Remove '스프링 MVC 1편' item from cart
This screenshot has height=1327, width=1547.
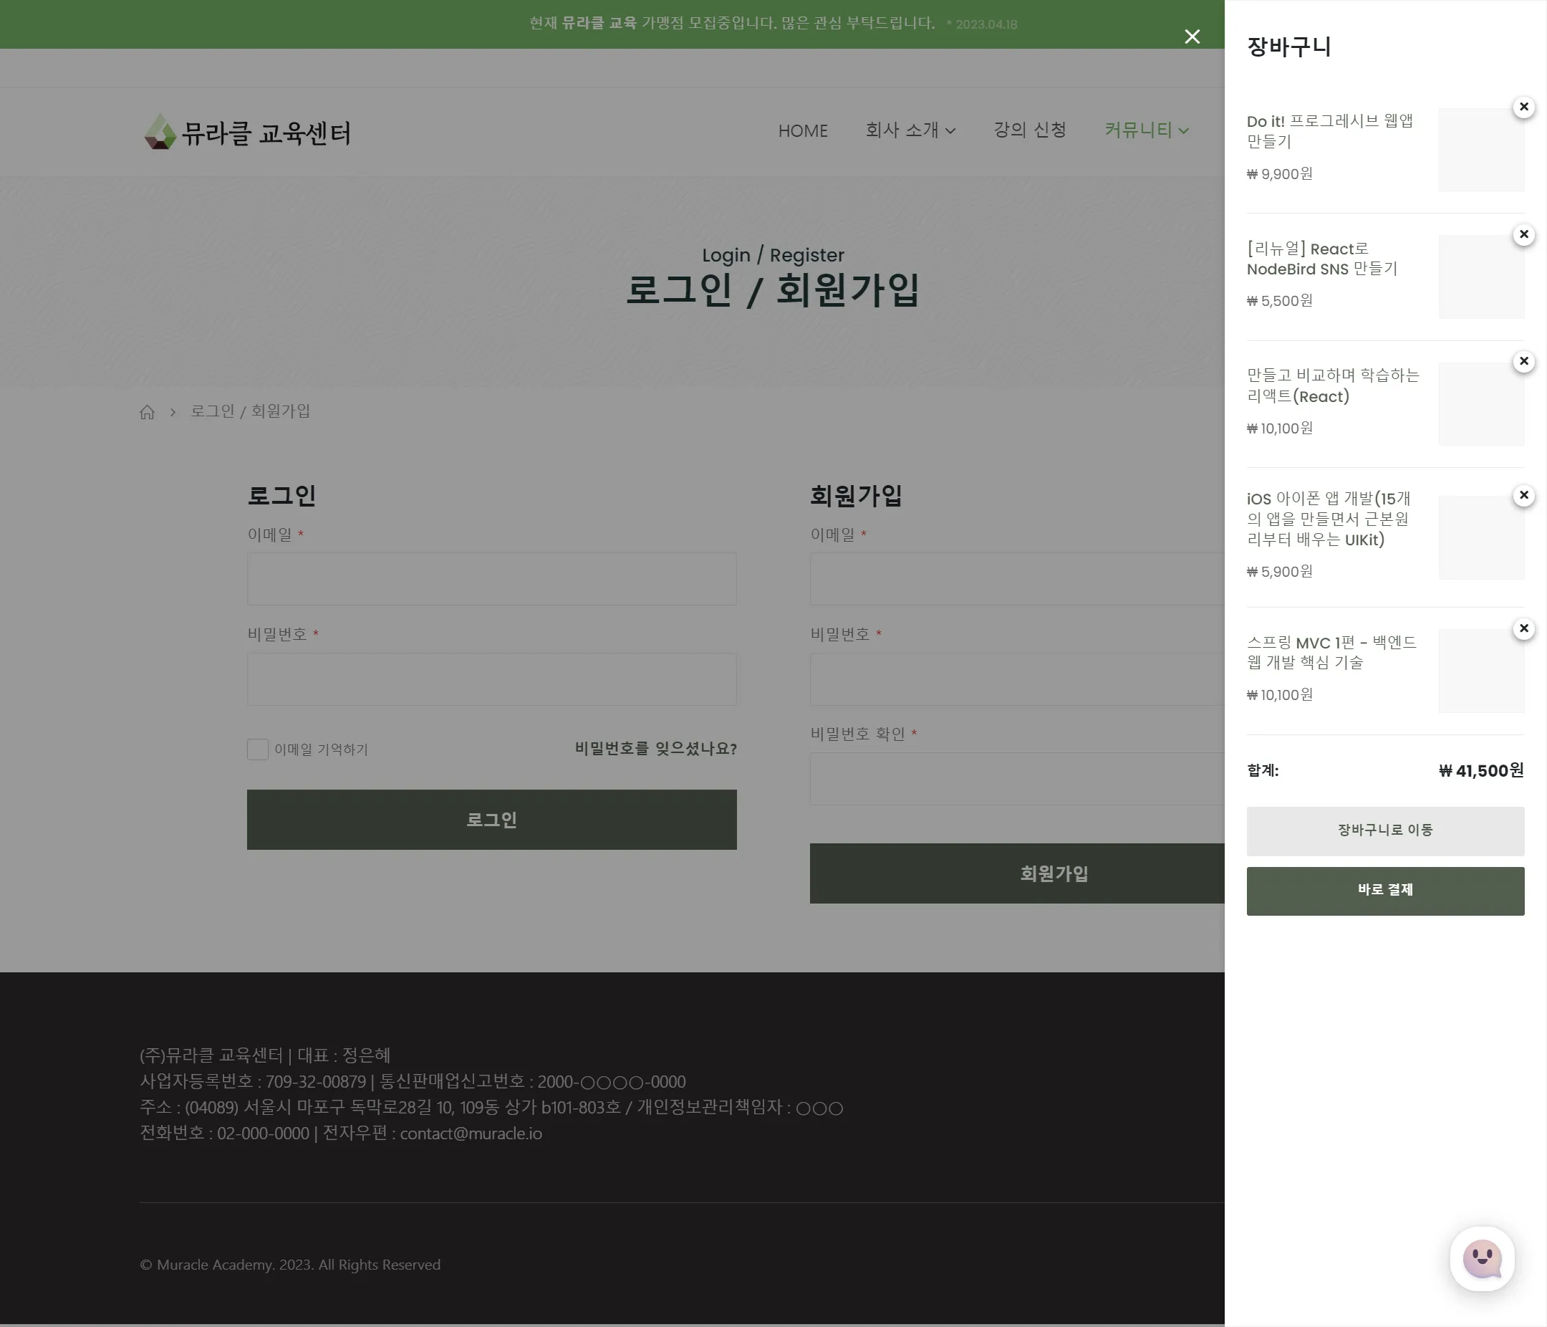[1524, 629]
